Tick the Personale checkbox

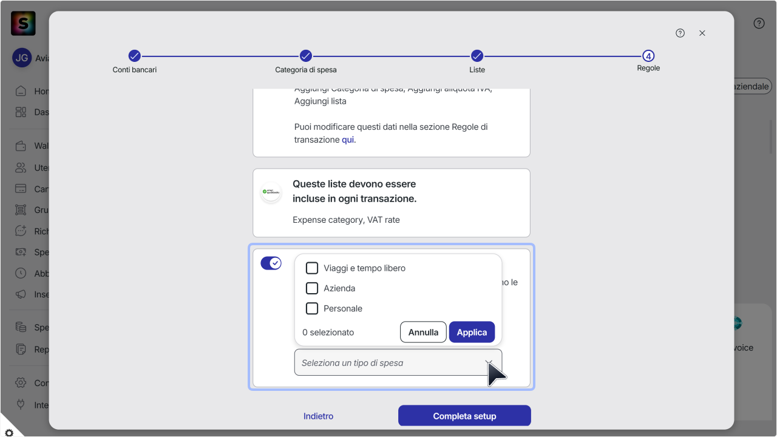(312, 308)
